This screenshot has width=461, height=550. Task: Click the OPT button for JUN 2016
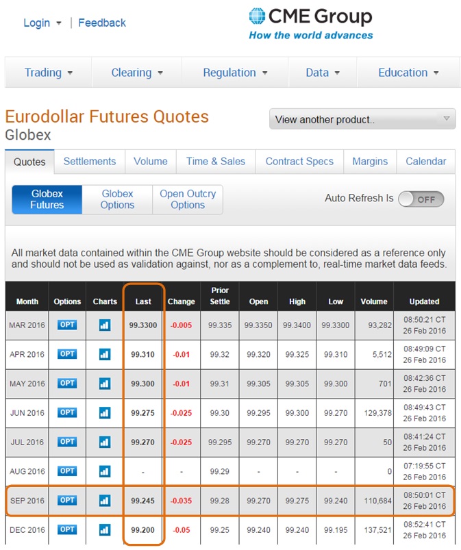(67, 412)
